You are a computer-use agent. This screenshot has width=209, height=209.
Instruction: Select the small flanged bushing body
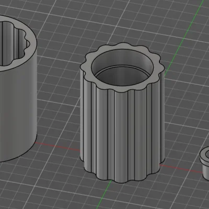coord(206,171)
